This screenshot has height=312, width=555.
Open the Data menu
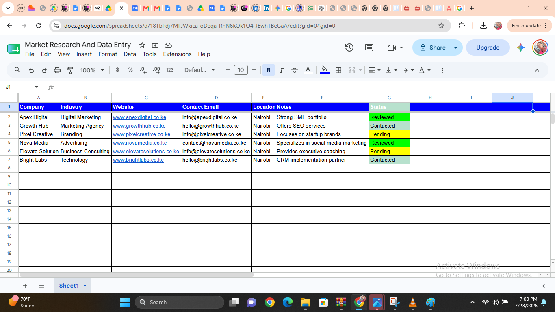point(130,54)
